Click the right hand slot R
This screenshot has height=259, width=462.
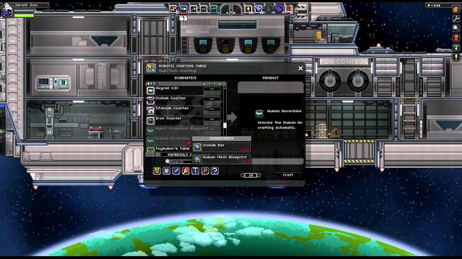(236, 9)
